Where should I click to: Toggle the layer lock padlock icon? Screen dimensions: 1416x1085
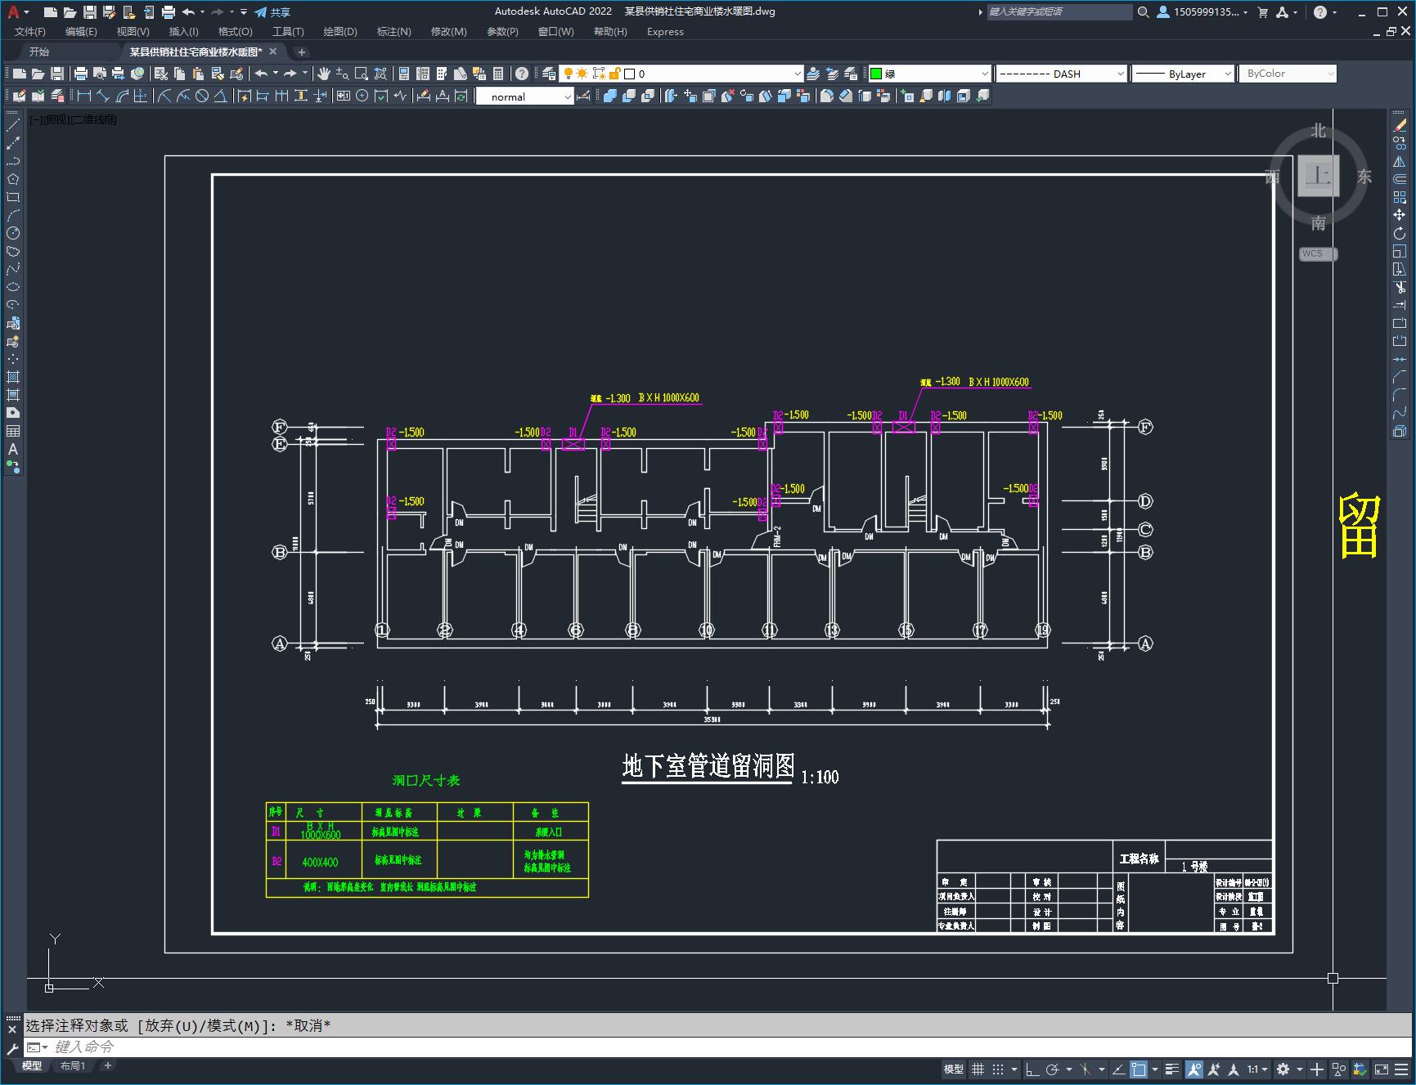coord(615,74)
